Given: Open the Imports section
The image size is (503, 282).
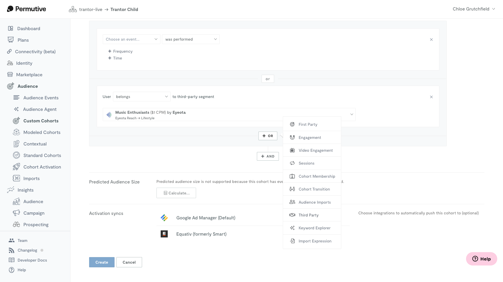Looking at the screenshot, I should click(x=31, y=178).
